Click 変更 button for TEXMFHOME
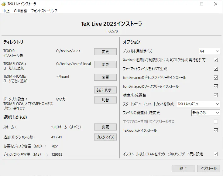The image size is (223, 176). point(105,77)
